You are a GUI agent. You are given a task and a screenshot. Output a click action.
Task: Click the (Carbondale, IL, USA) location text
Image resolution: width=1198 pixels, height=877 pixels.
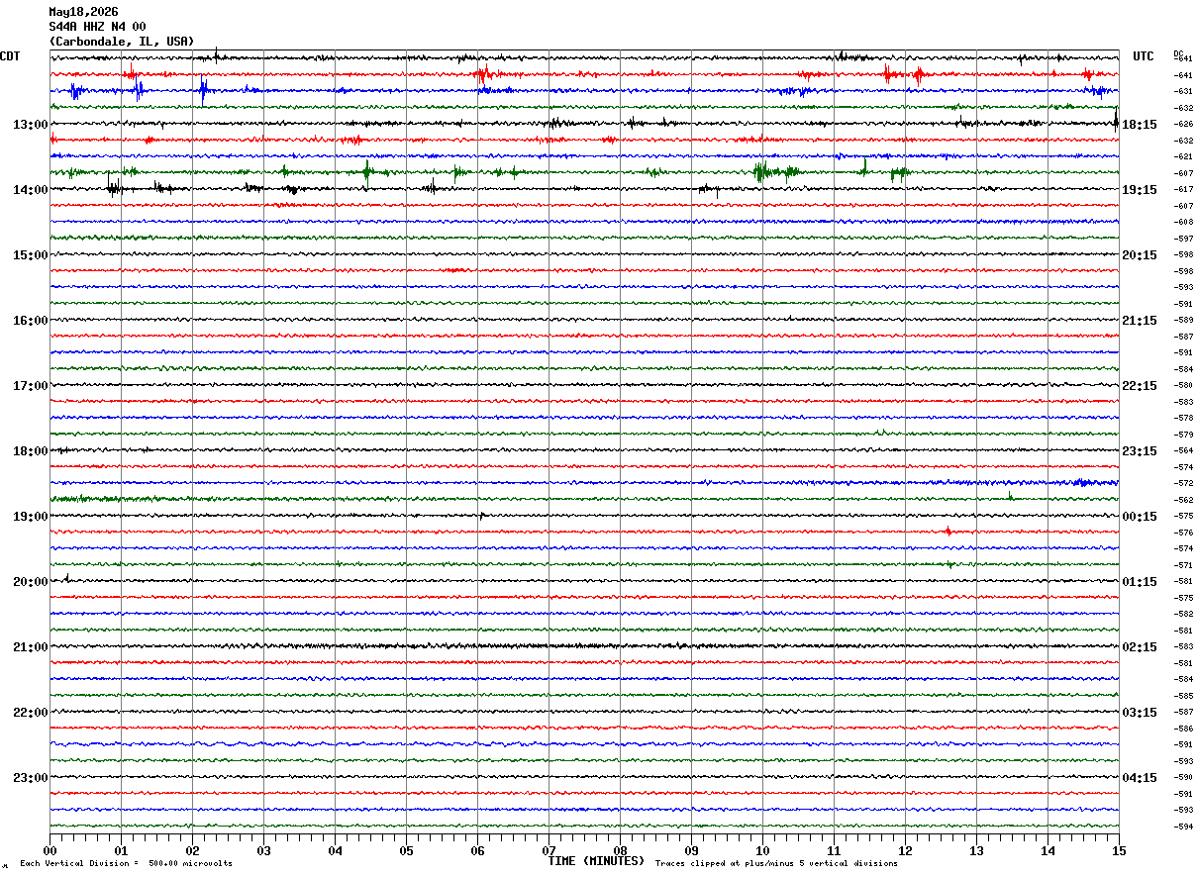tap(122, 42)
